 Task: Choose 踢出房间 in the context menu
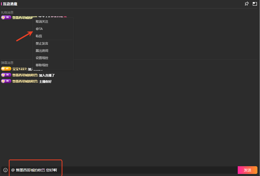tap(42, 51)
